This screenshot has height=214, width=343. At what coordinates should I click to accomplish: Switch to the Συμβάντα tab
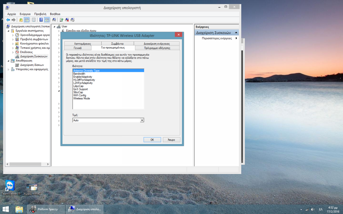(117, 44)
